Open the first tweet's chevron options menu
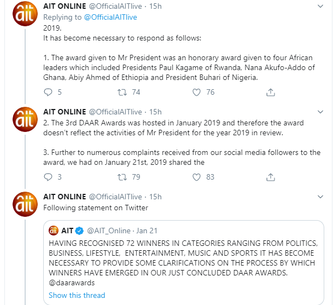Screen dimensions: 333x305 coord(320,7)
